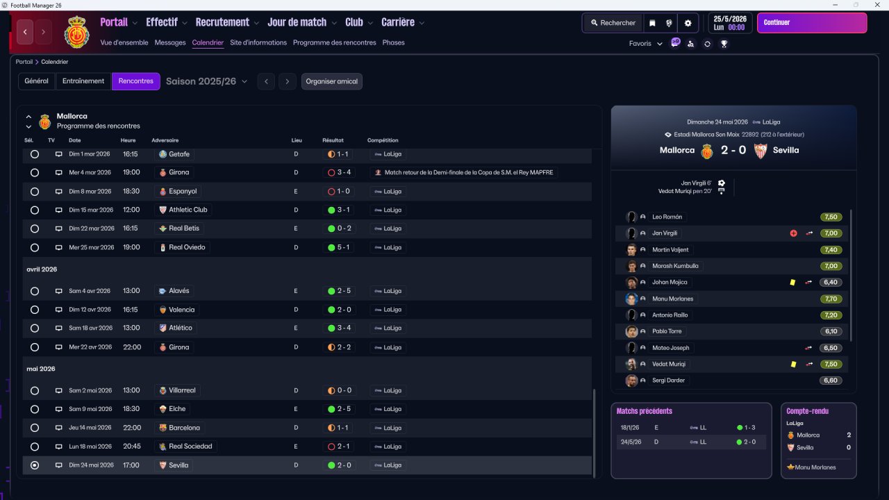
Task: Select the radio button for Barcelona match
Action: pyautogui.click(x=35, y=428)
